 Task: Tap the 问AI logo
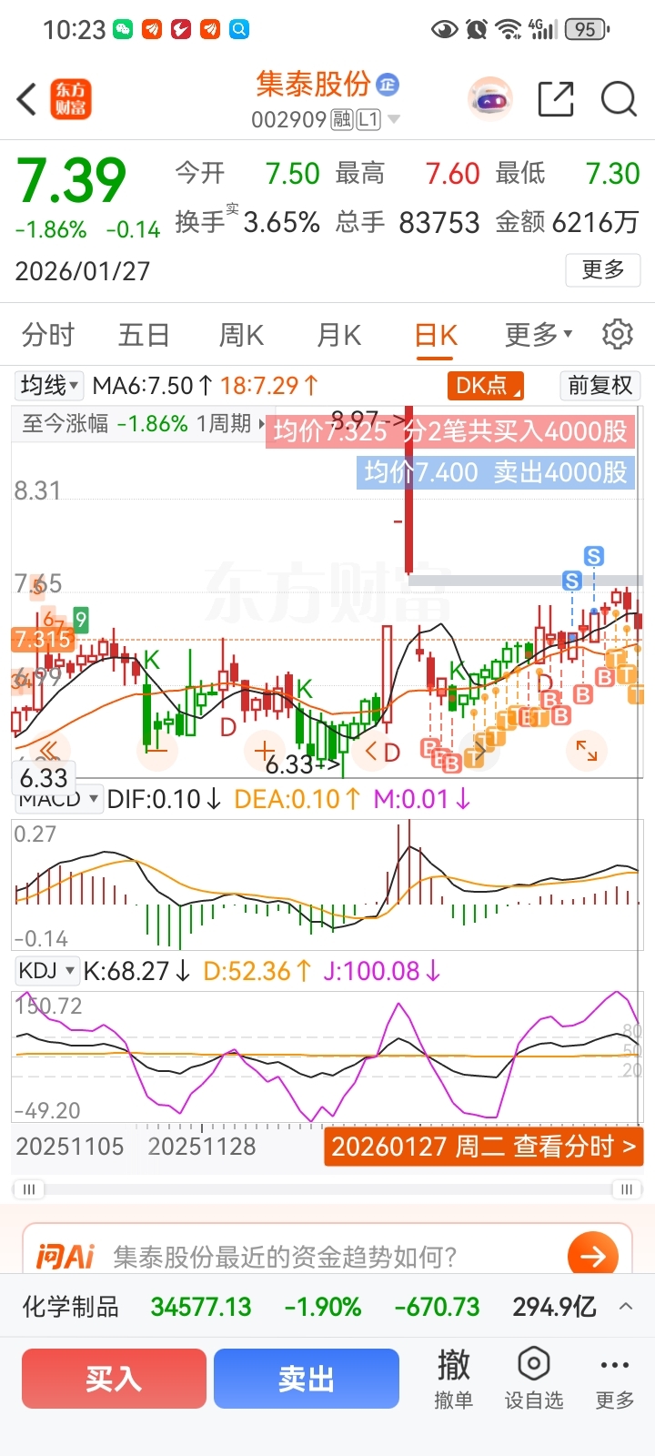pyautogui.click(x=65, y=1257)
